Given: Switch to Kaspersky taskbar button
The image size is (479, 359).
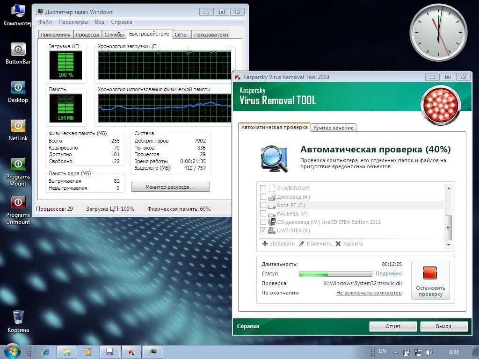Looking at the screenshot, I should [131, 352].
